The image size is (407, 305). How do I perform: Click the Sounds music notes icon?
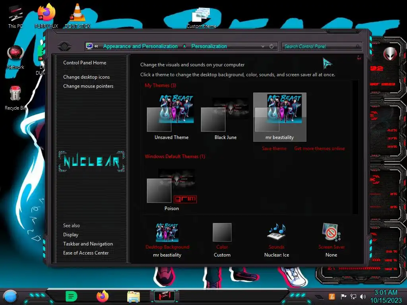tap(277, 232)
